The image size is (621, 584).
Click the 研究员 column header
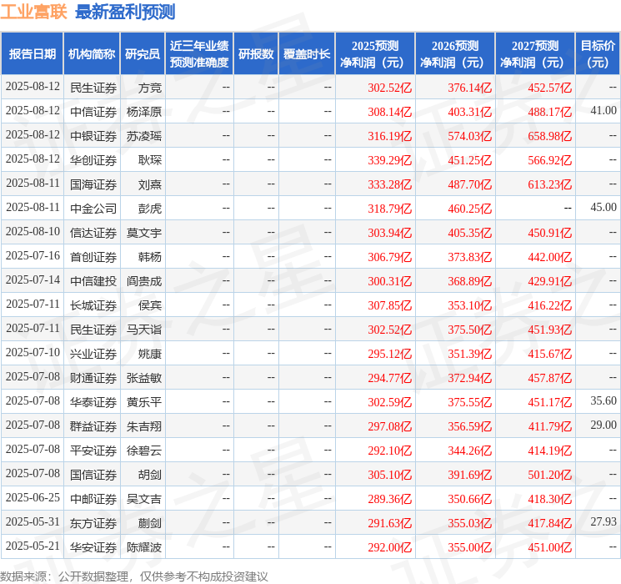(x=143, y=54)
